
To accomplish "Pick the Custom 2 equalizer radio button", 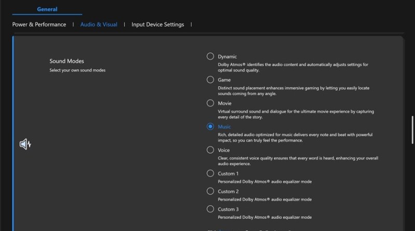I will tap(210, 191).
